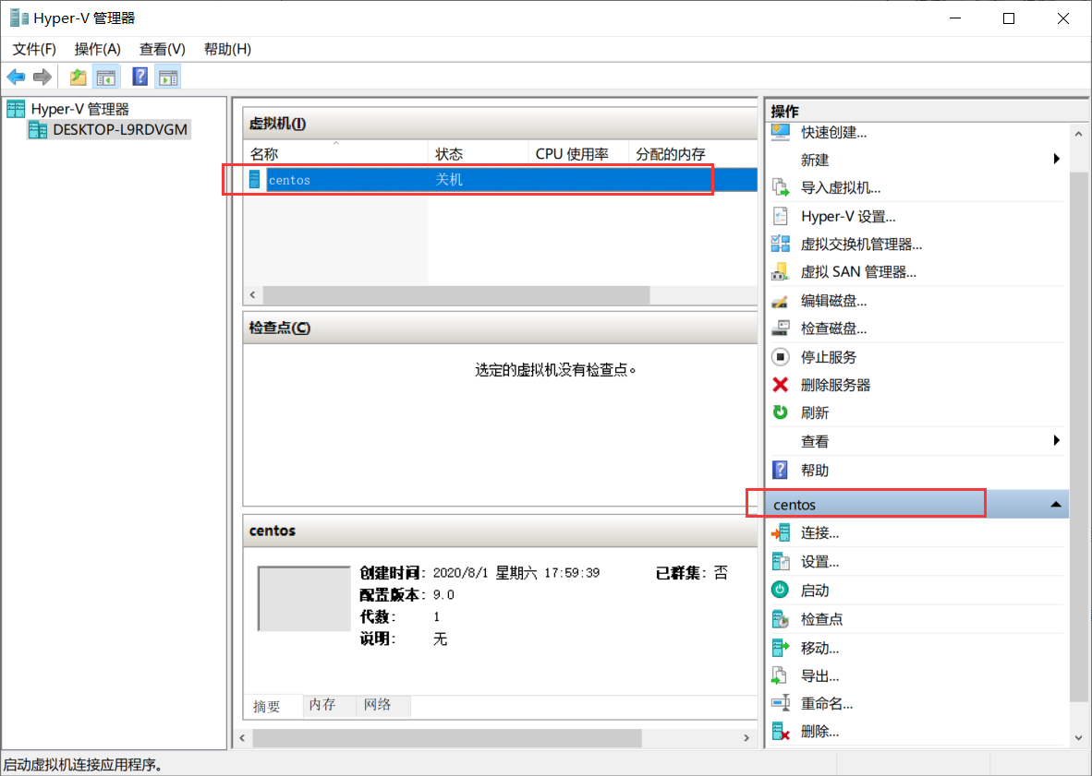Click the toolbar Help question mark icon
Screen dimensions: 1092x776
(x=140, y=77)
